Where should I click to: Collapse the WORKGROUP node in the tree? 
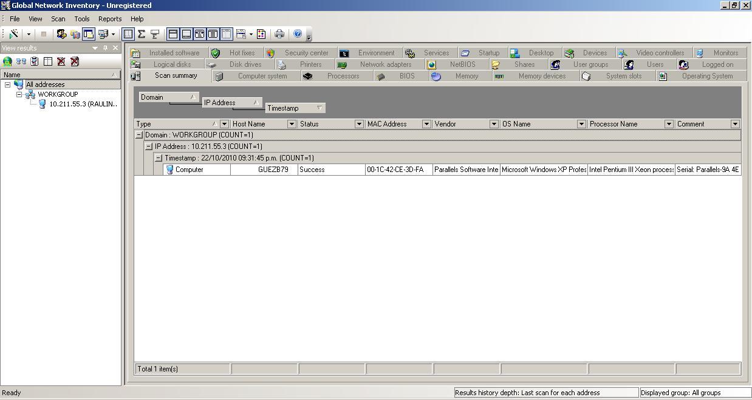[19, 94]
